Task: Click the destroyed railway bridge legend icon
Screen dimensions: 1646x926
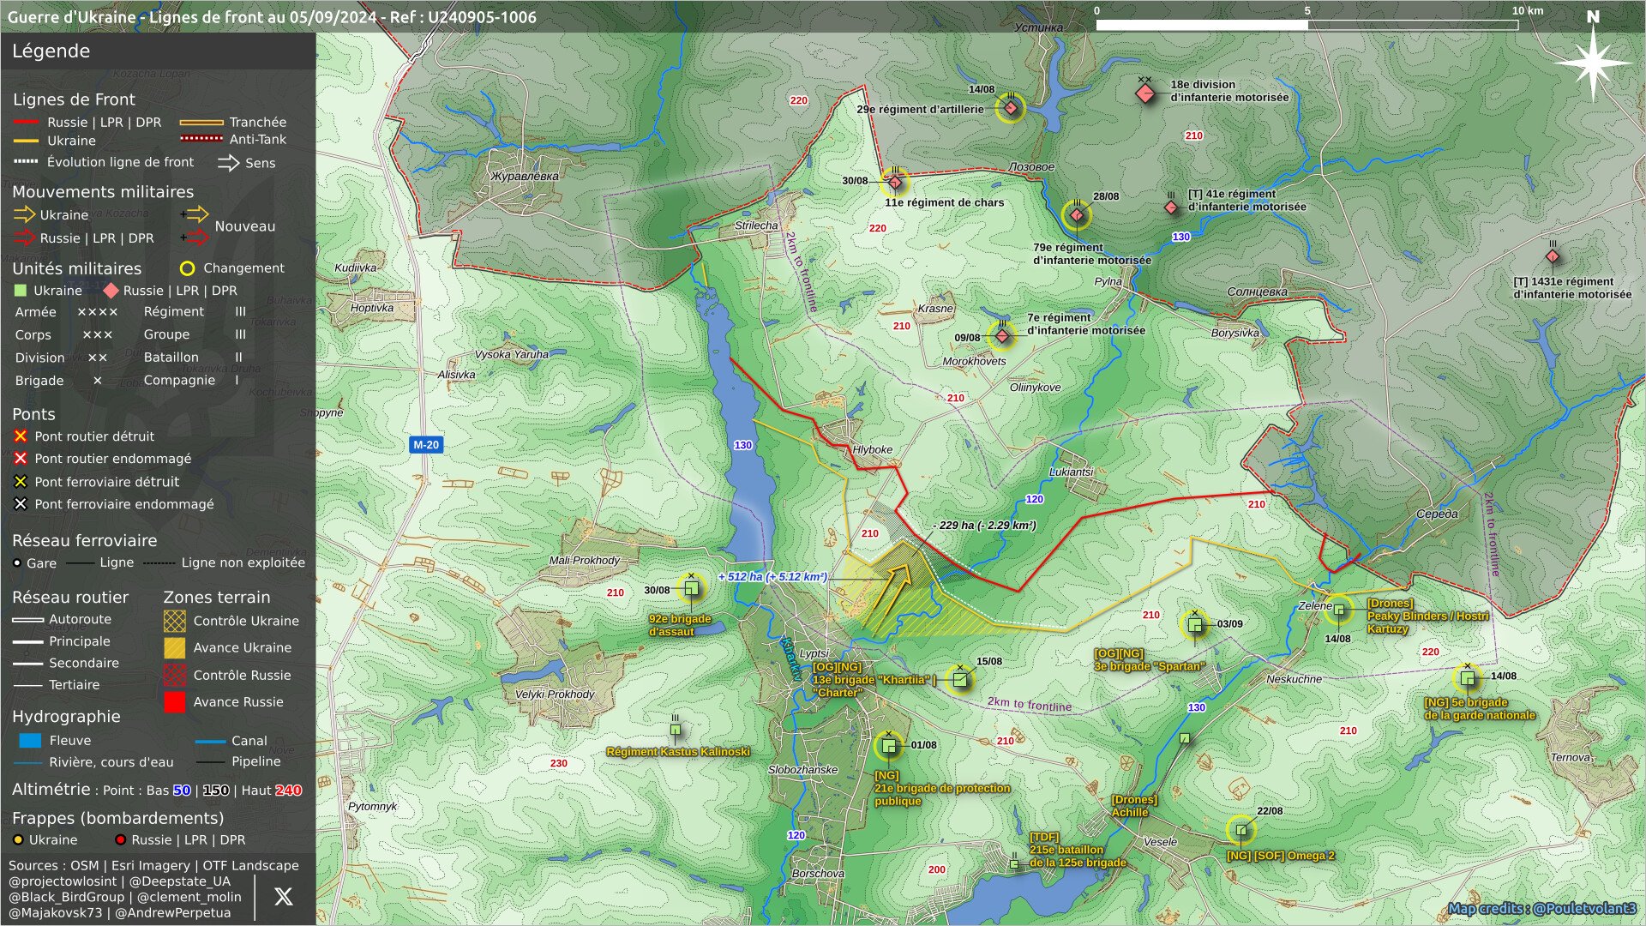Action: [x=21, y=482]
